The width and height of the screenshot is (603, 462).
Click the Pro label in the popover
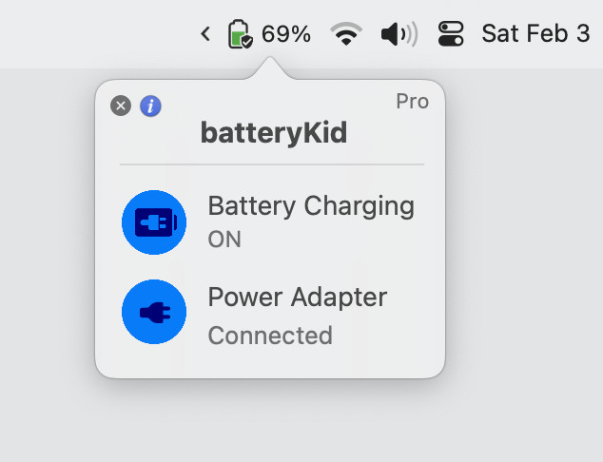pyautogui.click(x=412, y=102)
